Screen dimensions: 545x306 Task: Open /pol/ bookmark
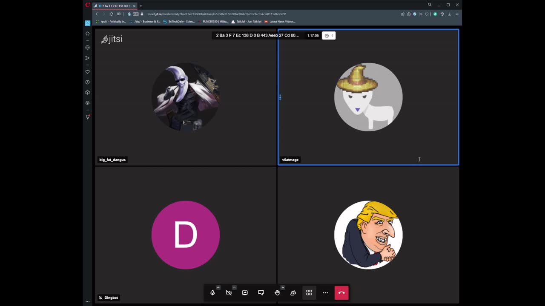coord(111,22)
